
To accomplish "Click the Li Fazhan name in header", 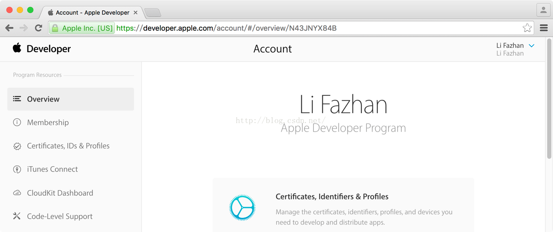I will click(510, 45).
